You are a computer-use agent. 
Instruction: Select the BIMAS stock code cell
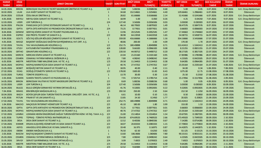click(20, 91)
